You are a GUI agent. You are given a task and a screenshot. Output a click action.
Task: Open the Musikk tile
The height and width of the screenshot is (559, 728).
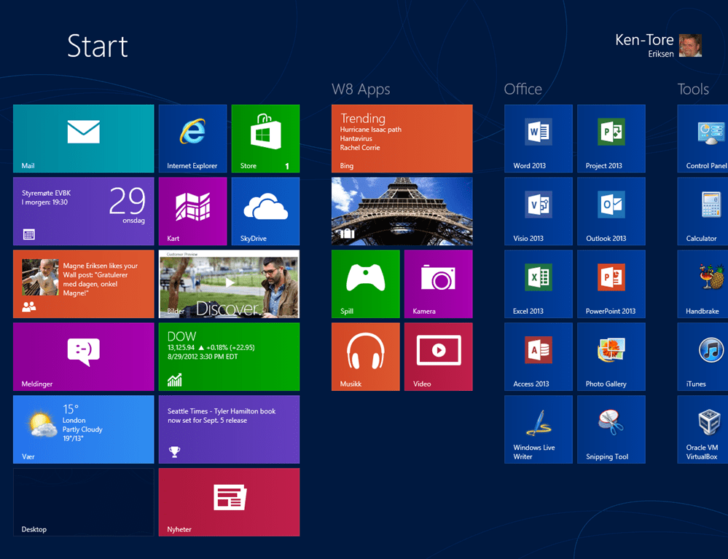(365, 357)
